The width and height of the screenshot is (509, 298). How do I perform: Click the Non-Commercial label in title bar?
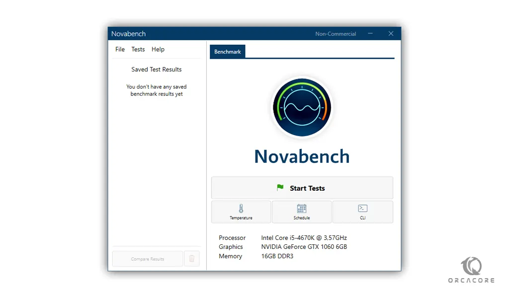[336, 34]
